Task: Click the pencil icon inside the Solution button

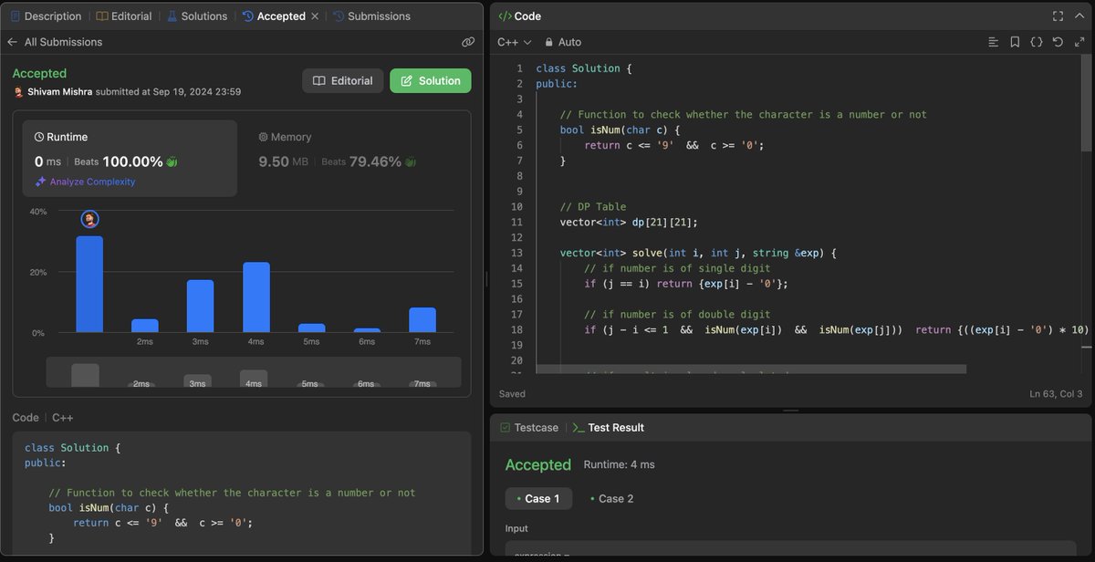Action: coord(406,80)
